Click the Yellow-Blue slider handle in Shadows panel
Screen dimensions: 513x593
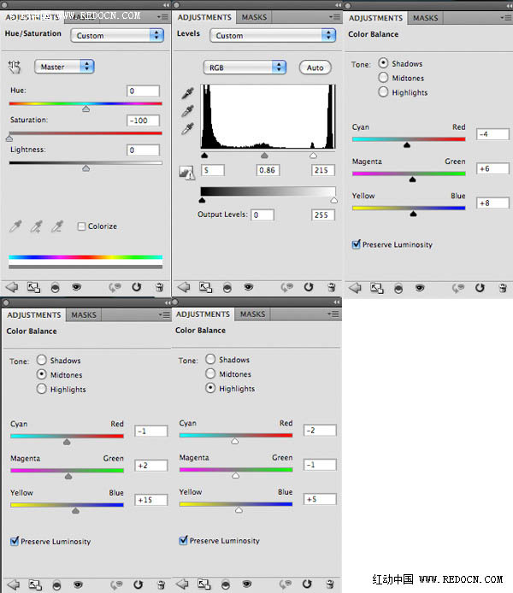[413, 214]
